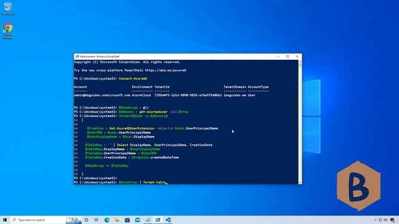Click the get-azureaduser command text
399x224 pixels.
pyautogui.click(x=153, y=112)
